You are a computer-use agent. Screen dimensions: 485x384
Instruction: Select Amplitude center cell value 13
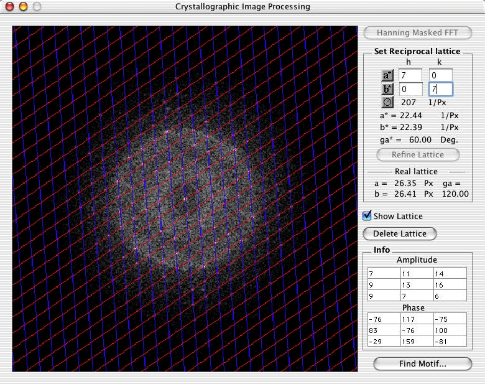pos(417,284)
